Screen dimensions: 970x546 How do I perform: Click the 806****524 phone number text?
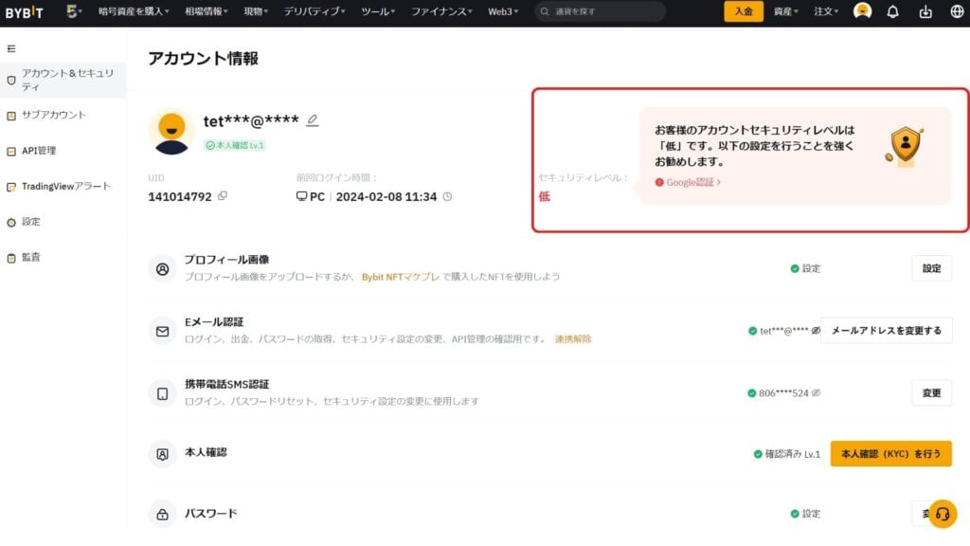(x=783, y=393)
